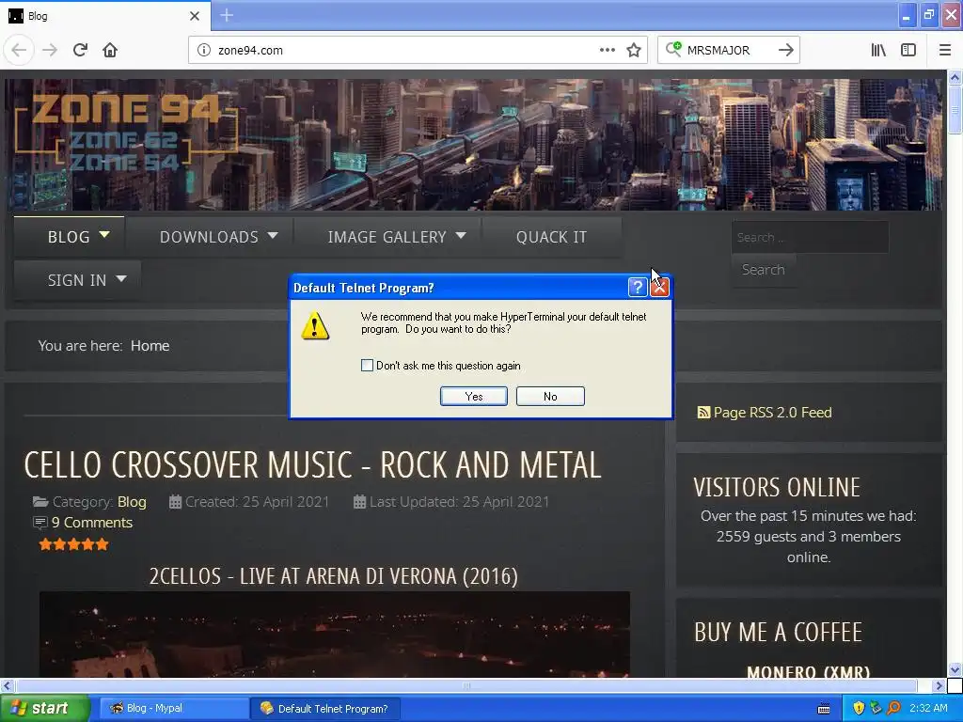Close the Blog tab

point(195,16)
